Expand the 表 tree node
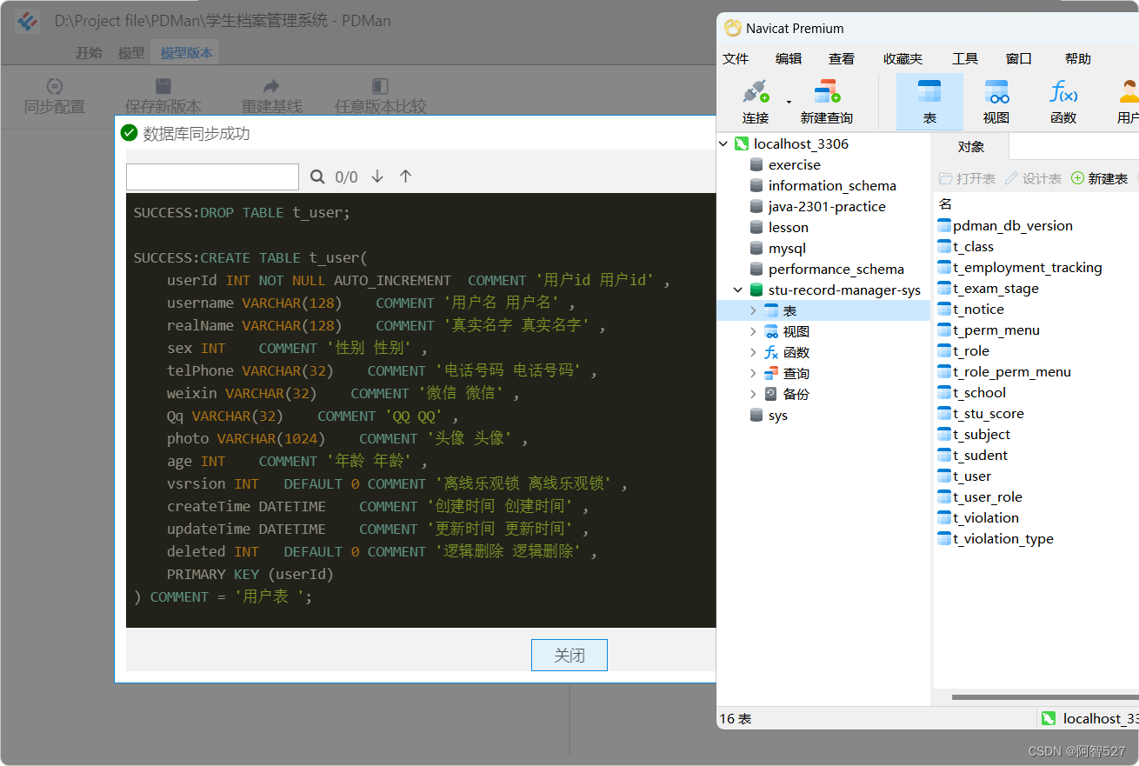Image resolution: width=1139 pixels, height=766 pixels. 753,310
